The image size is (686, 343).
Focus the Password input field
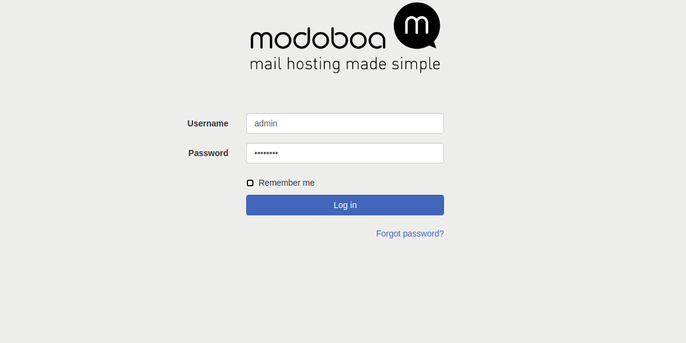345,153
